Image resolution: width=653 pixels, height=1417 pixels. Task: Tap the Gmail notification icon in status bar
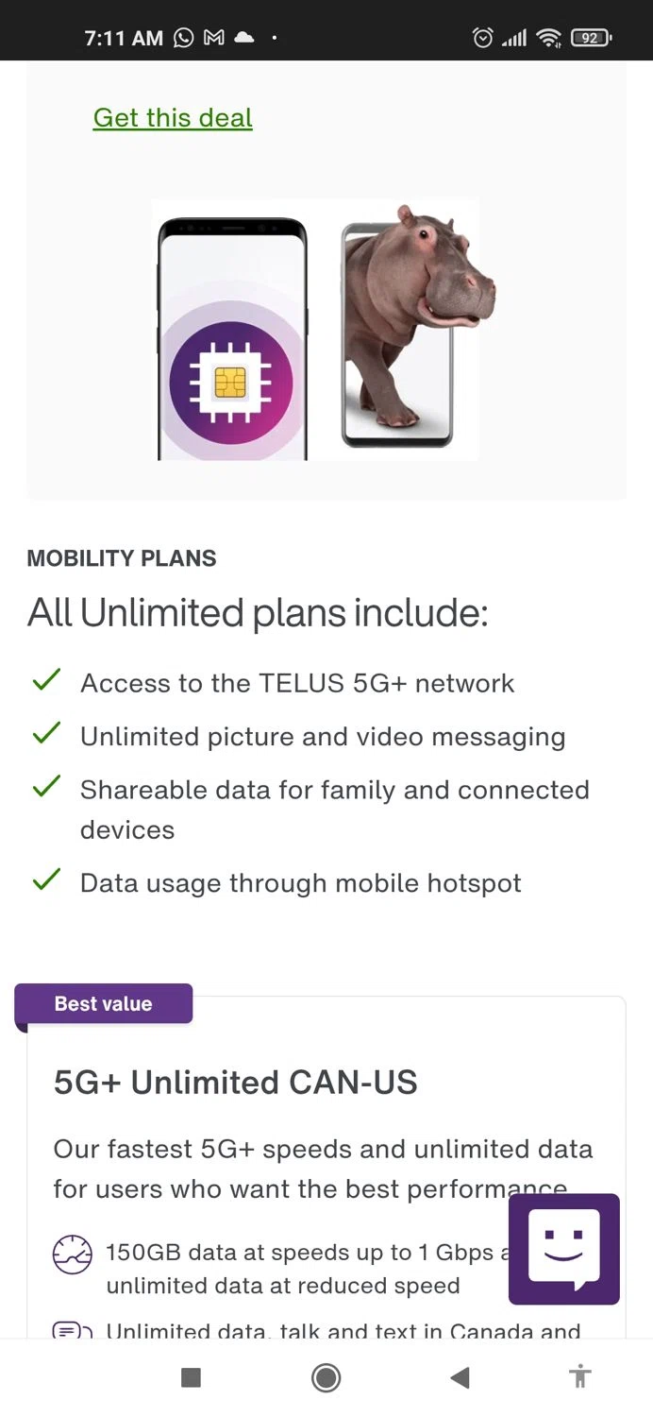(x=214, y=38)
